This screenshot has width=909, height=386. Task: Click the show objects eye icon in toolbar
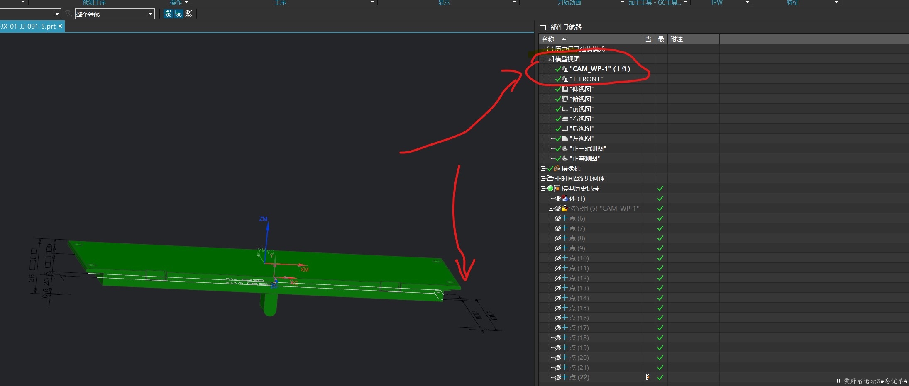click(x=179, y=14)
